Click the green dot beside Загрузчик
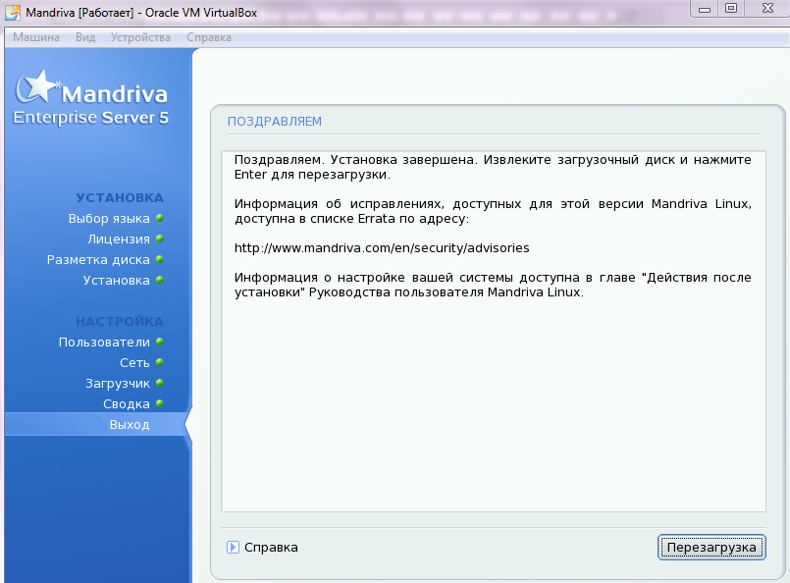Viewport: 790px width, 583px height. tap(160, 383)
